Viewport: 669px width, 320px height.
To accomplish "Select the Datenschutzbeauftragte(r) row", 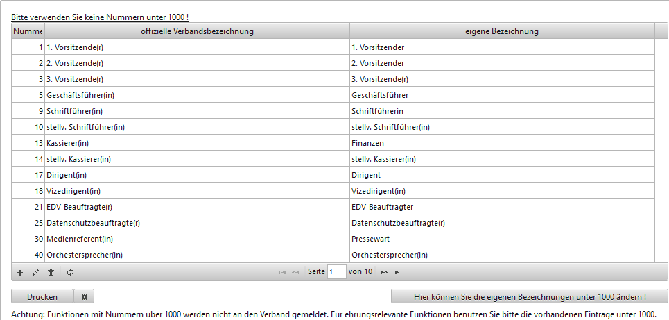I will (197, 223).
